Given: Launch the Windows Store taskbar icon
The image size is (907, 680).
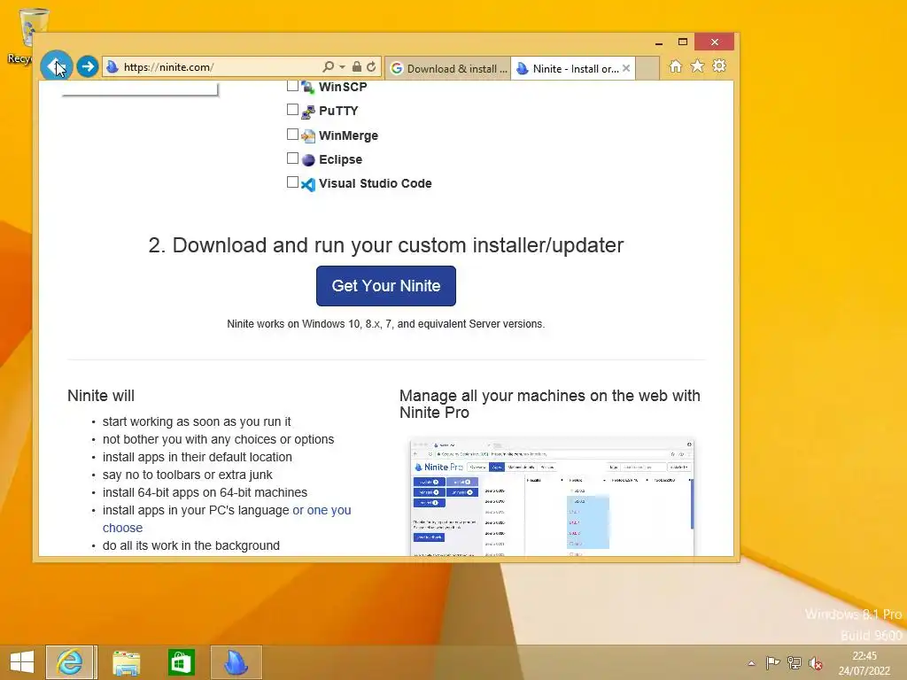Looking at the screenshot, I should (x=181, y=662).
